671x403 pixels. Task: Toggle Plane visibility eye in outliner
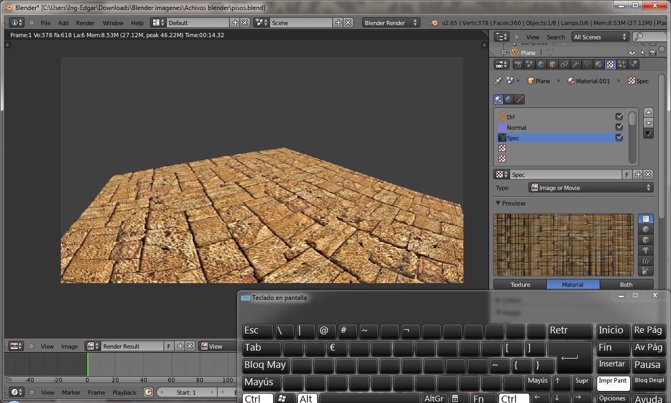632,53
